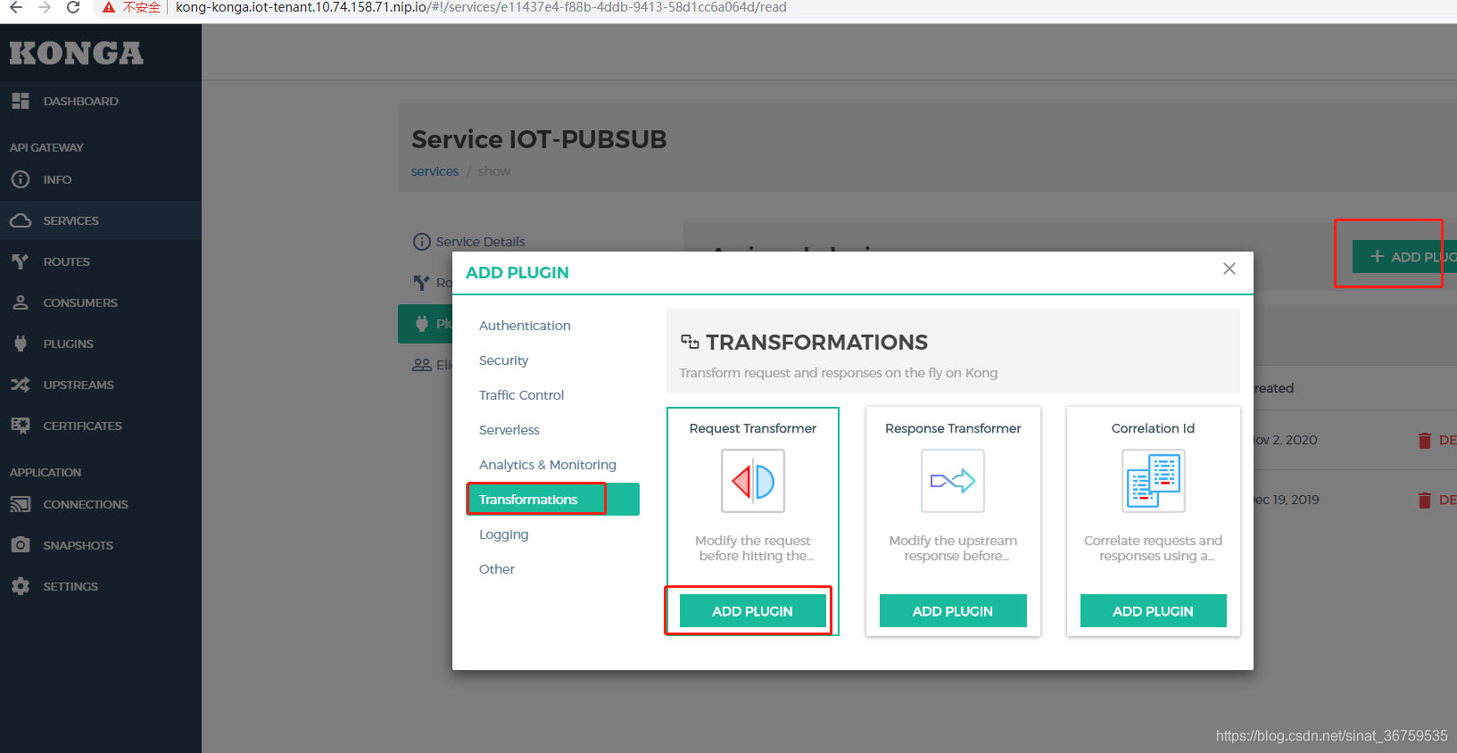1457x753 pixels.
Task: Click the browser address bar URL
Action: point(481,7)
